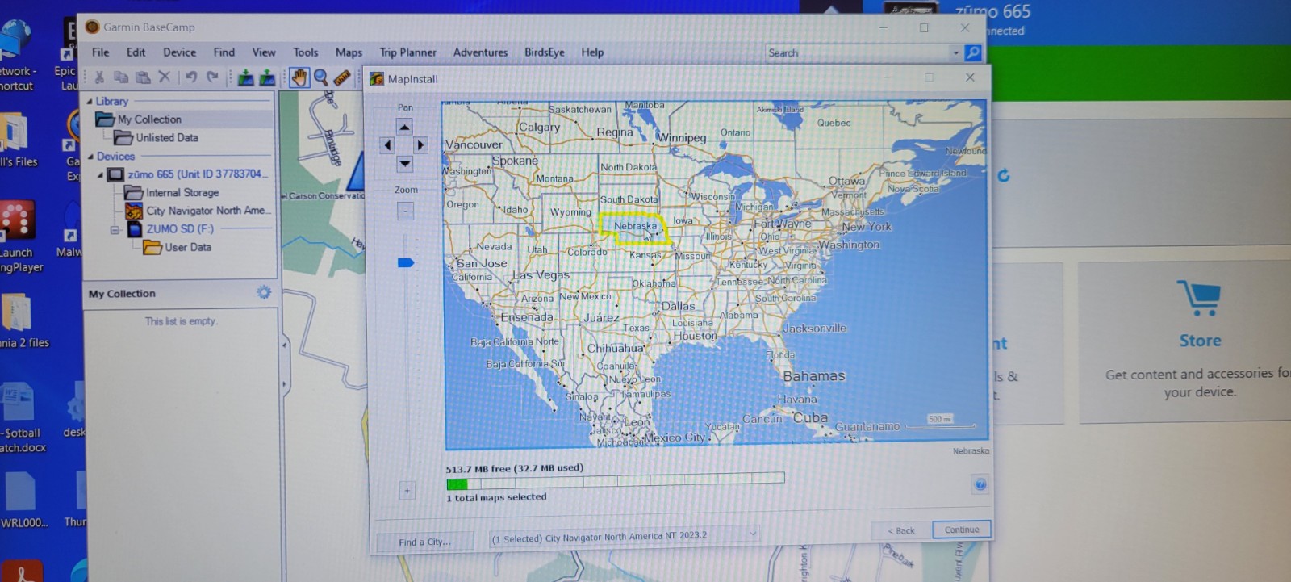Click the Back button
Screen dimensions: 1291x582
(901, 531)
